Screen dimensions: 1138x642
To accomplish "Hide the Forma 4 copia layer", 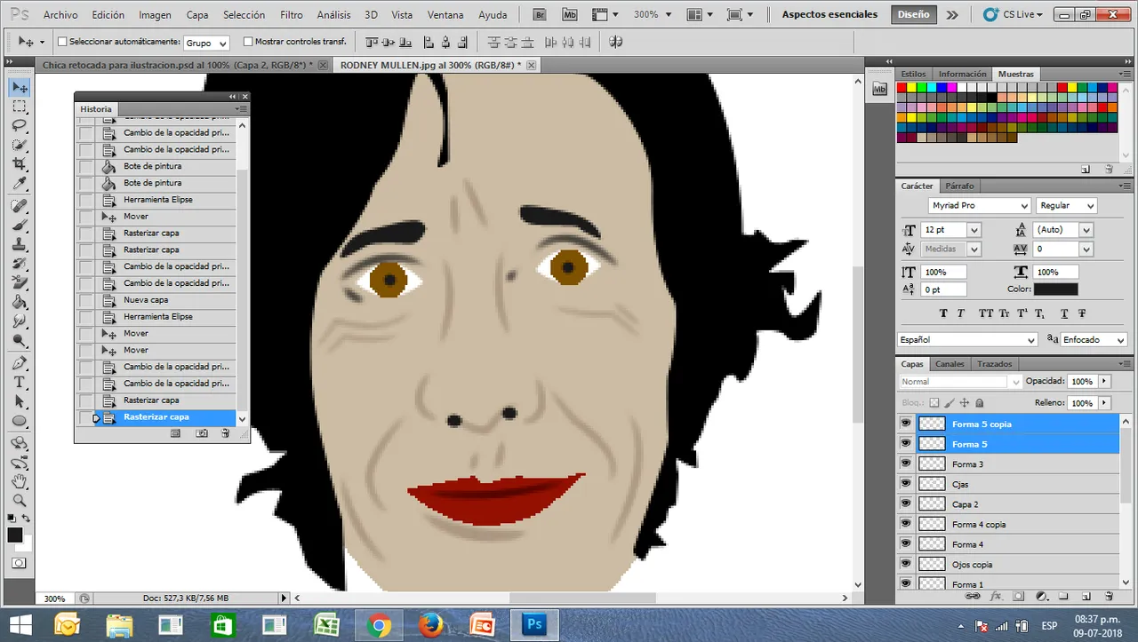I will tap(906, 524).
